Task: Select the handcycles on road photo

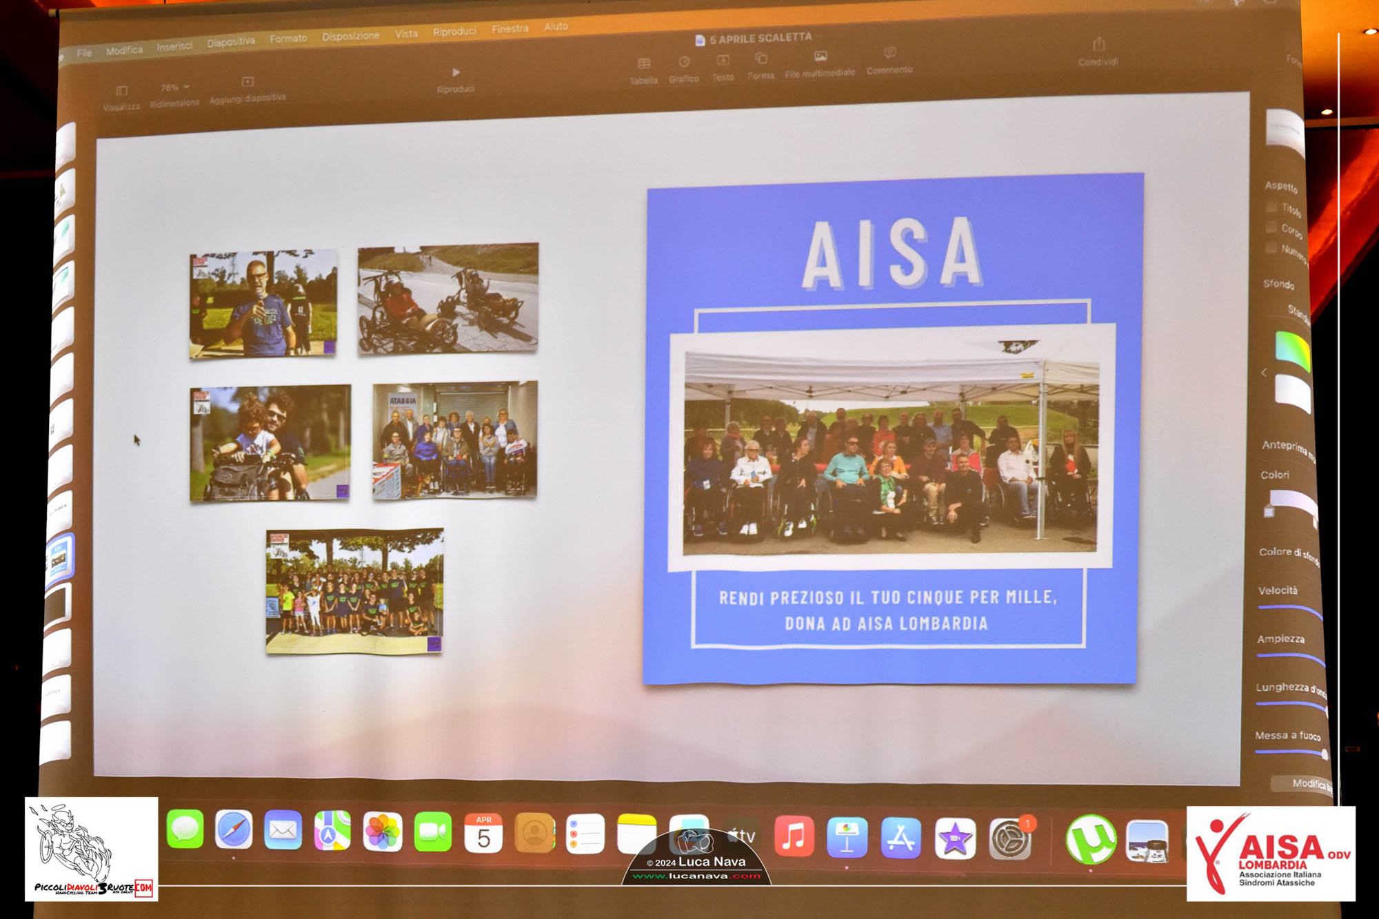Action: tap(448, 299)
